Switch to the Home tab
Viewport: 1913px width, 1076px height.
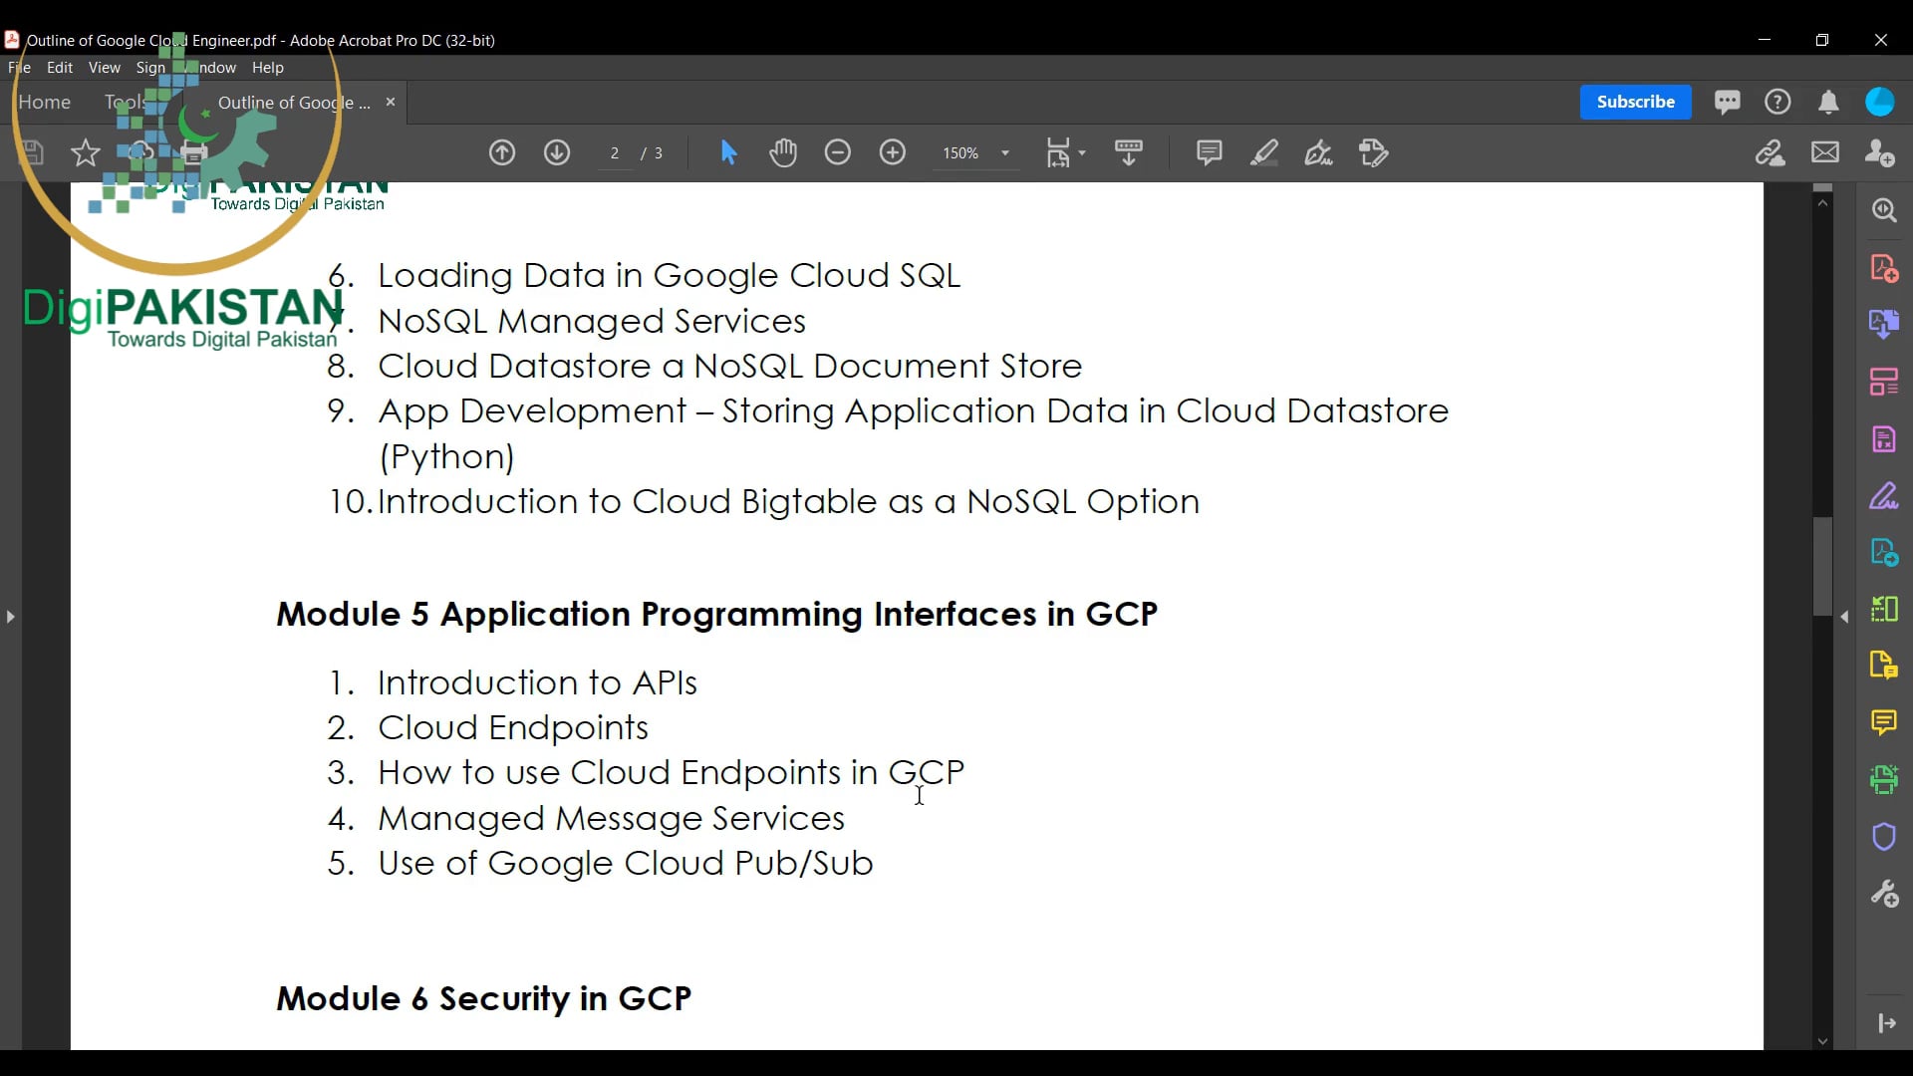[x=45, y=102]
